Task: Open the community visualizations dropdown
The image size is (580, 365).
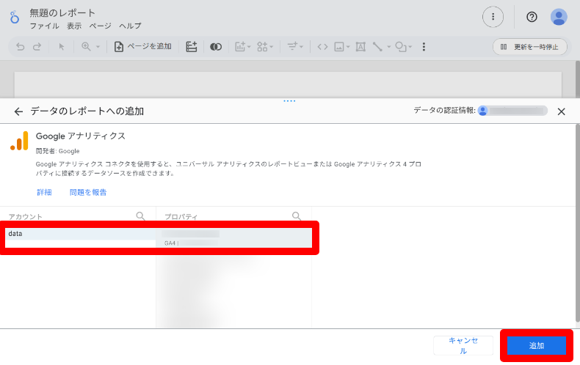Action: coord(265,47)
